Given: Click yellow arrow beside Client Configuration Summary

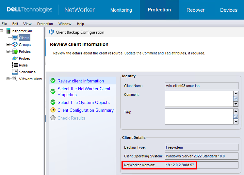Looking at the screenshot, I should coord(53,110).
